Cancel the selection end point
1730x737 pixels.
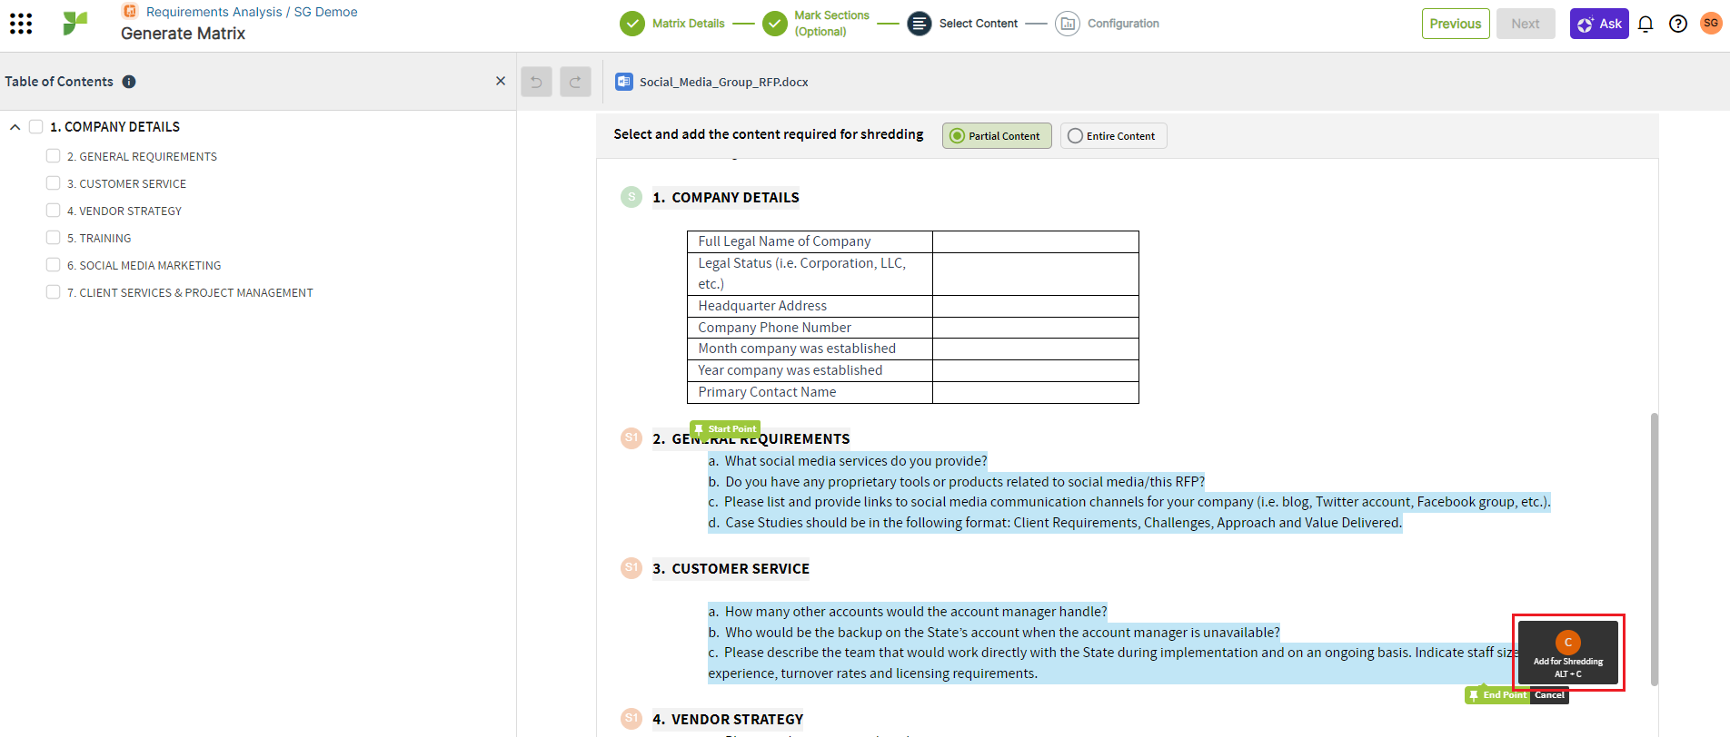(x=1549, y=695)
